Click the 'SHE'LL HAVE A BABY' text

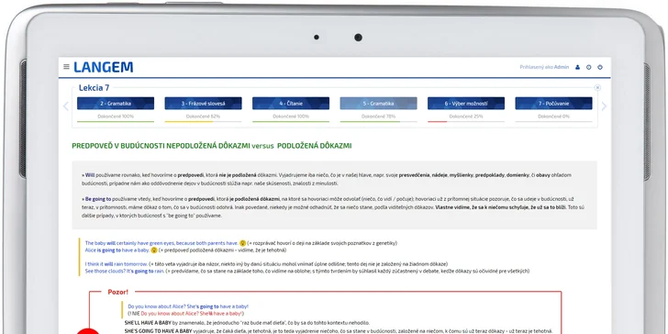coord(148,323)
